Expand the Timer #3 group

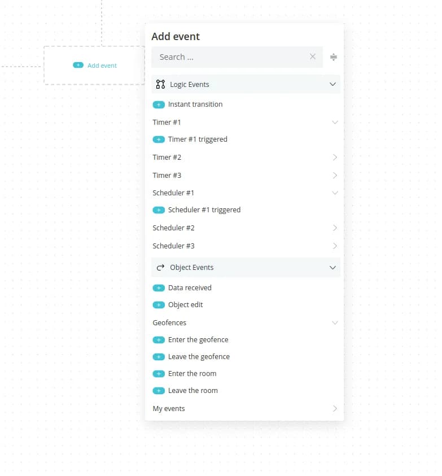coord(335,176)
